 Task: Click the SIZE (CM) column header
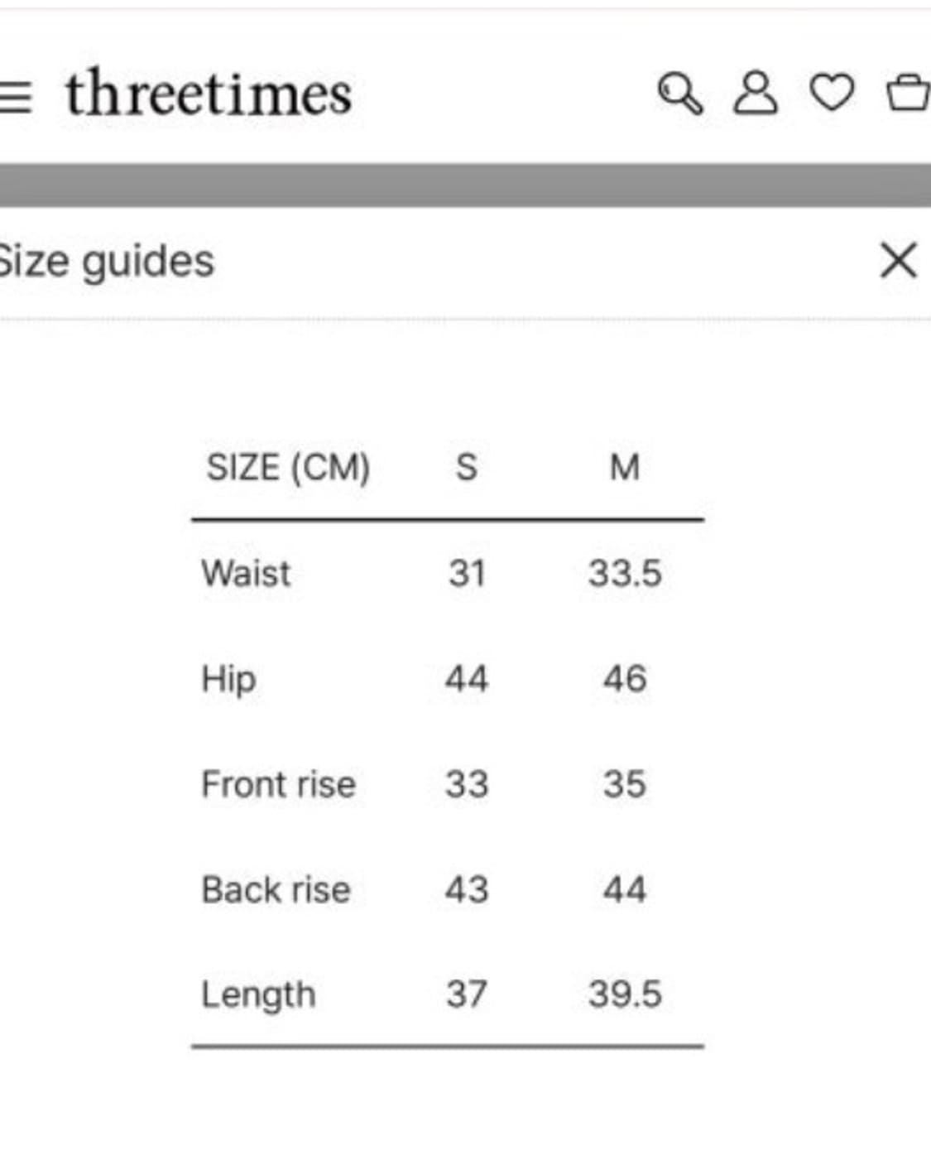click(x=288, y=468)
